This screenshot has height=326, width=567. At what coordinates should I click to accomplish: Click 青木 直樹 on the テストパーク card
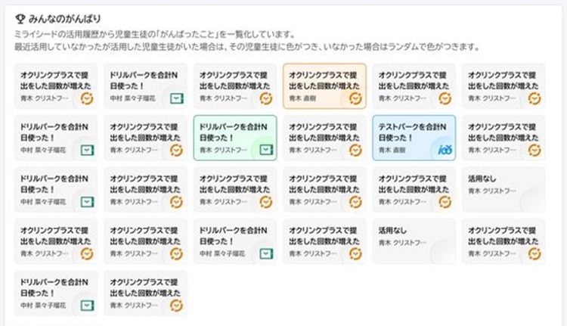[x=393, y=150]
